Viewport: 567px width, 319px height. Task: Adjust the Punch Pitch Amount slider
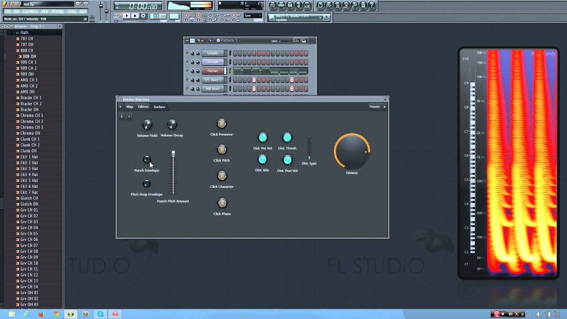(x=173, y=173)
